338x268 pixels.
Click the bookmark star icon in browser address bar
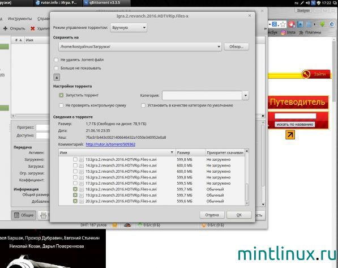[x=283, y=24]
